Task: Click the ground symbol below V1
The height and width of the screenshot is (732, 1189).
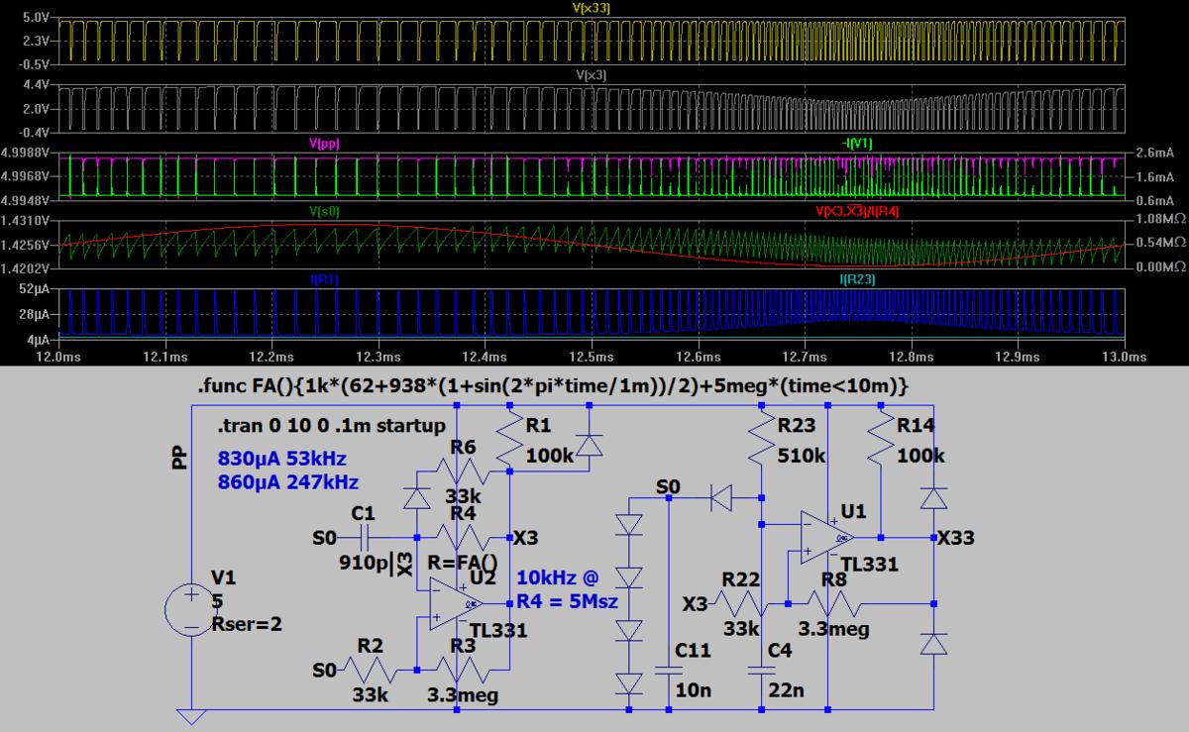Action: click(x=190, y=716)
